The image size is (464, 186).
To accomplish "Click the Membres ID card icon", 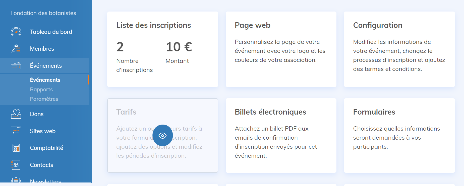I will pyautogui.click(x=16, y=49).
